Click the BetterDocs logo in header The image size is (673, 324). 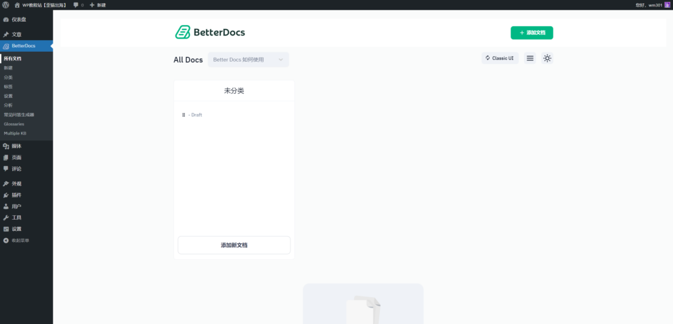click(x=210, y=32)
